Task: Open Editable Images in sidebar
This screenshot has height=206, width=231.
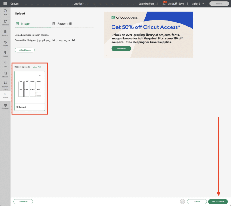Action: point(5,85)
